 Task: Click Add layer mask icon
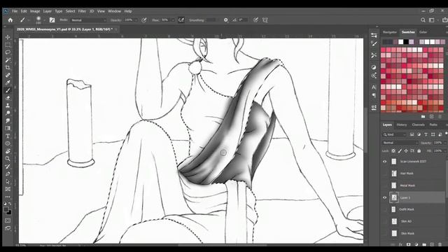click(409, 244)
